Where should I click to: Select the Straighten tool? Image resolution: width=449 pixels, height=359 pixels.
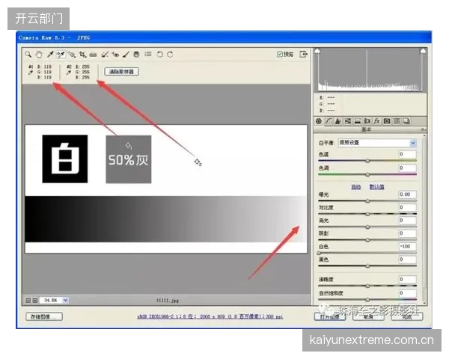tap(93, 55)
